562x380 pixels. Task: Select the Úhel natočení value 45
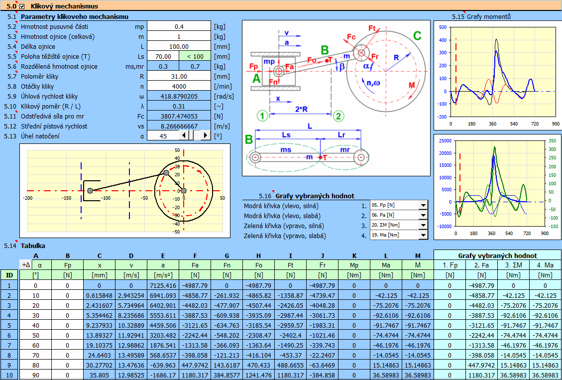163,136
